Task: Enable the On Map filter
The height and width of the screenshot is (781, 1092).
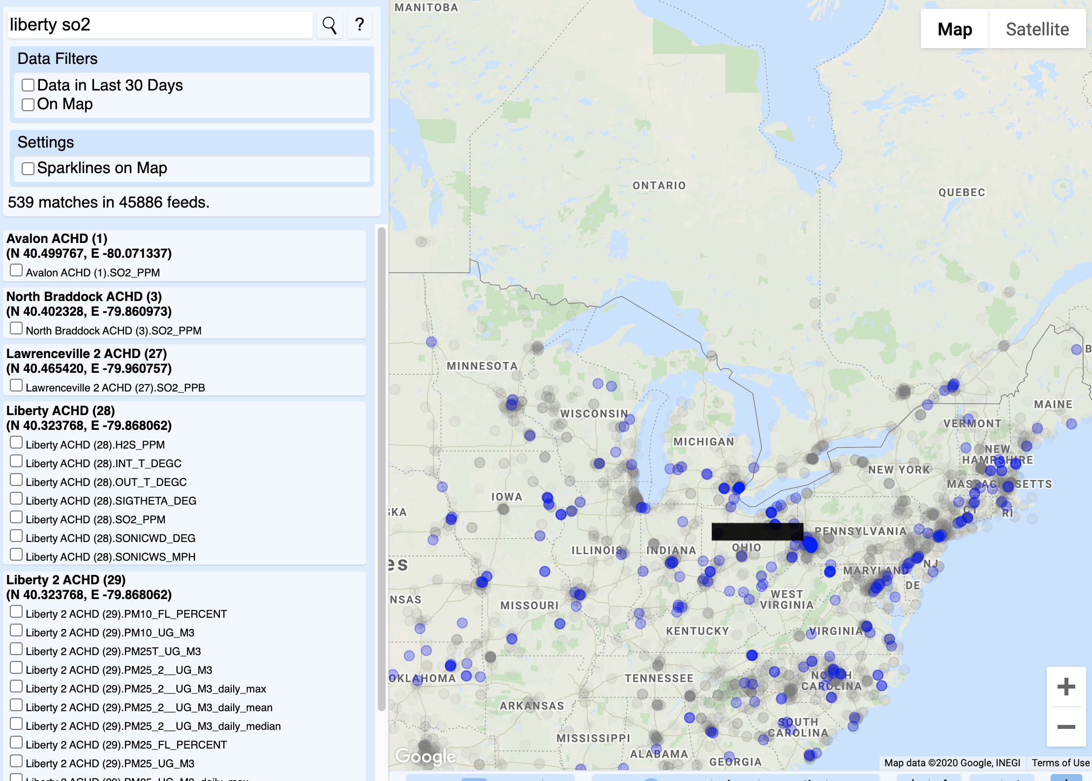Action: [28, 104]
